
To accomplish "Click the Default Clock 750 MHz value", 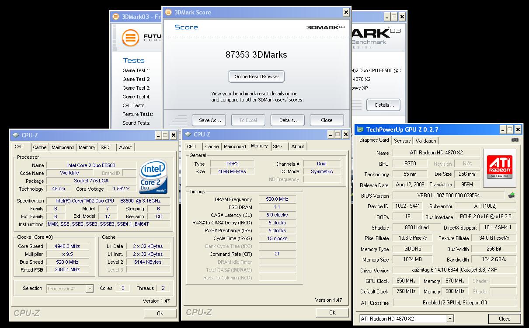I will (x=406, y=291).
